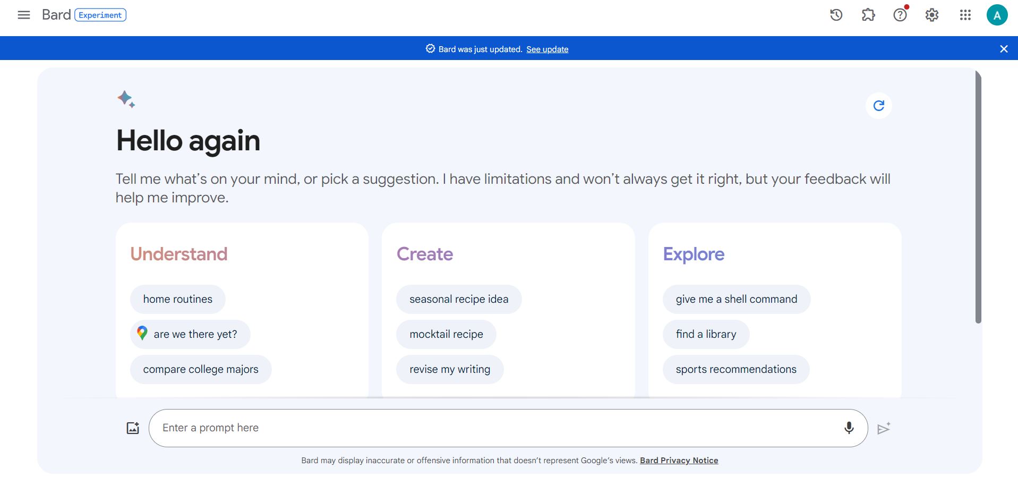The height and width of the screenshot is (477, 1018).
Task: Click the upload image icon
Action: click(x=133, y=428)
